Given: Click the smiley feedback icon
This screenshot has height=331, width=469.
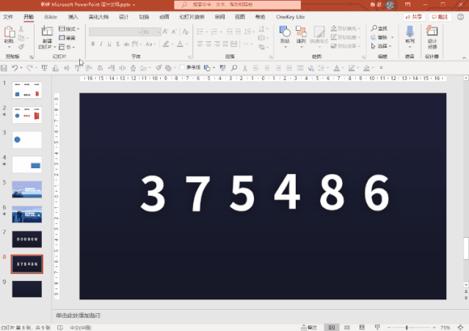Looking at the screenshot, I should coord(461,17).
